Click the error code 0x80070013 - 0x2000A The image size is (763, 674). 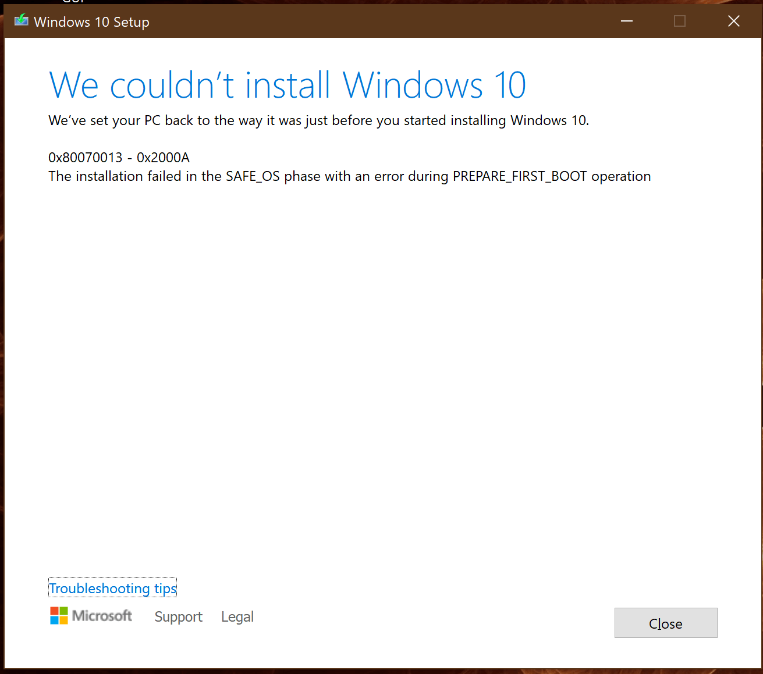pos(119,158)
